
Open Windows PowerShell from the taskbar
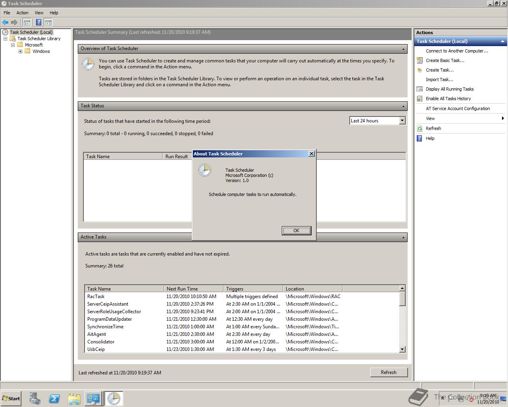[x=54, y=399]
